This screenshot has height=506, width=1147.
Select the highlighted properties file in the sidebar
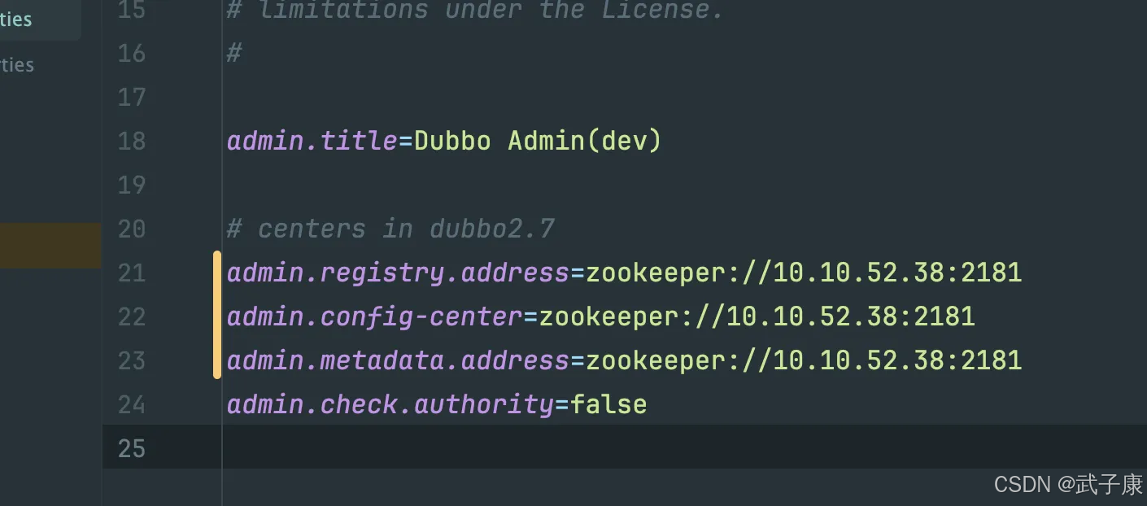39,20
